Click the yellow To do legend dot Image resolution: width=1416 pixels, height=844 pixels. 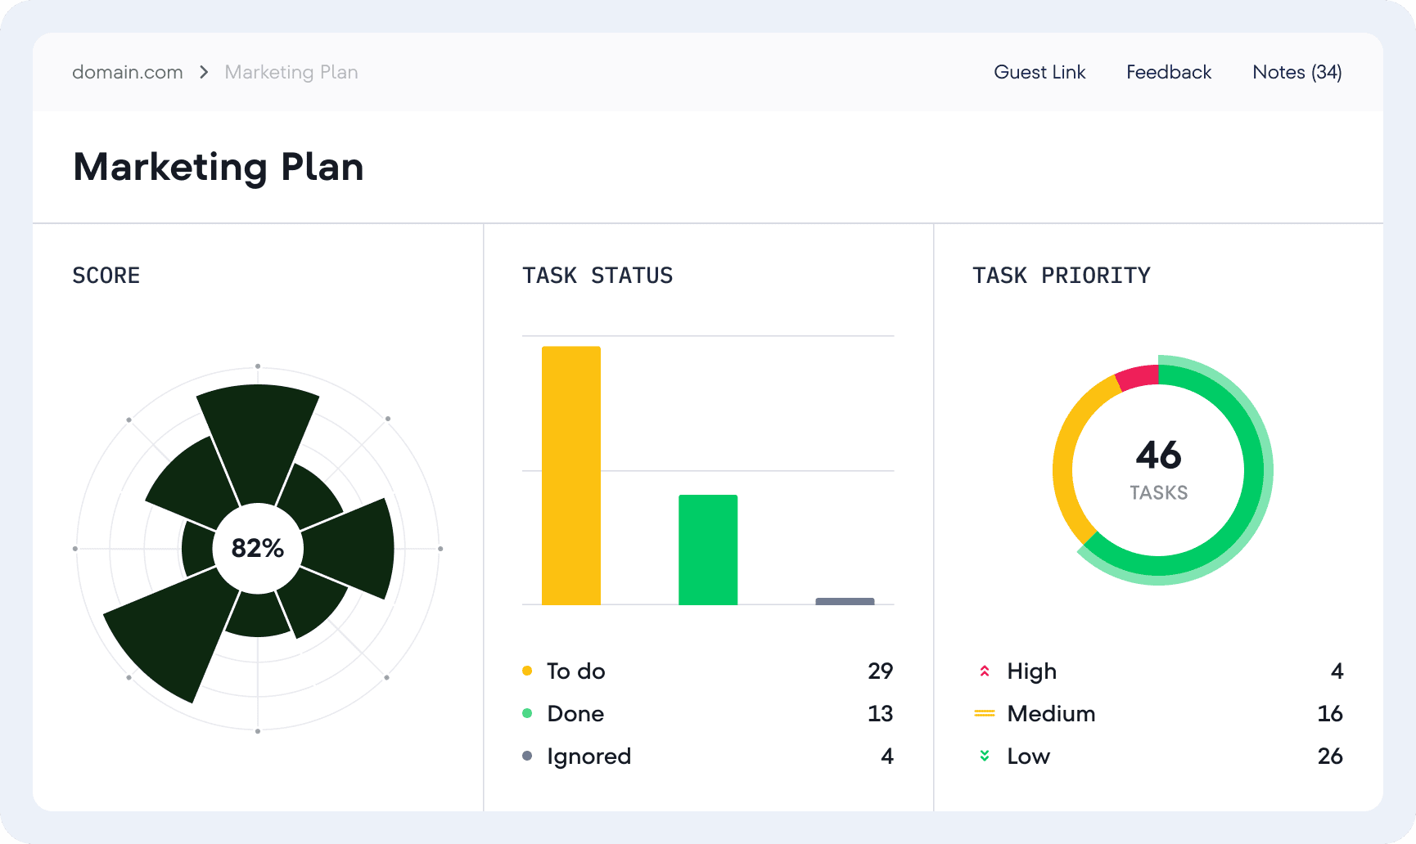527,671
